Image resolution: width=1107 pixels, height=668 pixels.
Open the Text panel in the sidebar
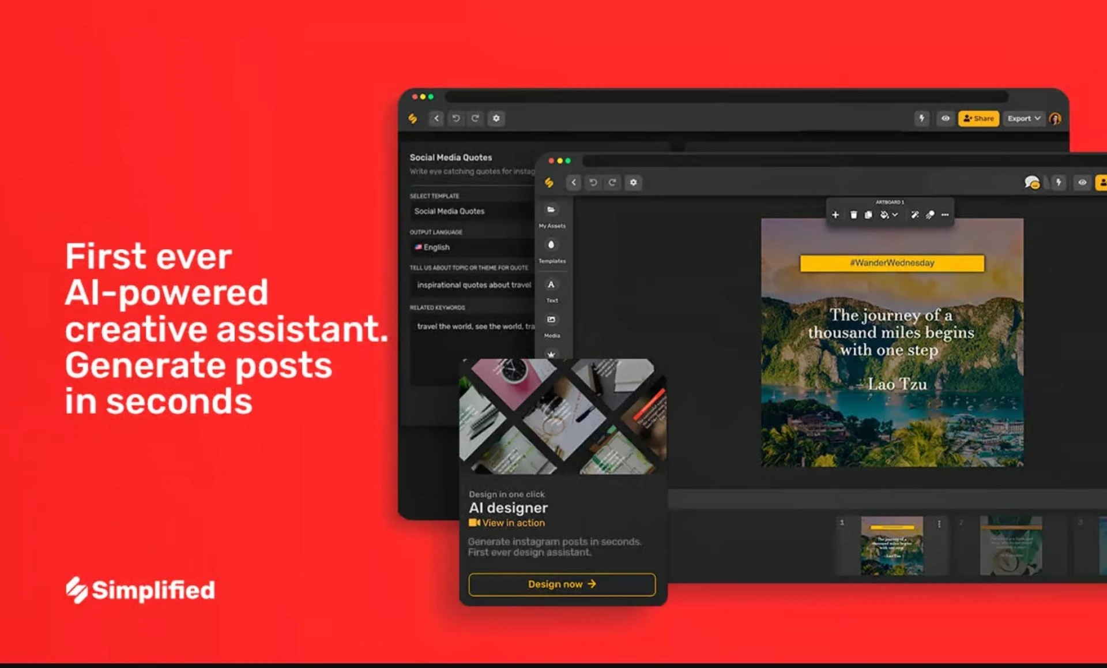click(552, 284)
